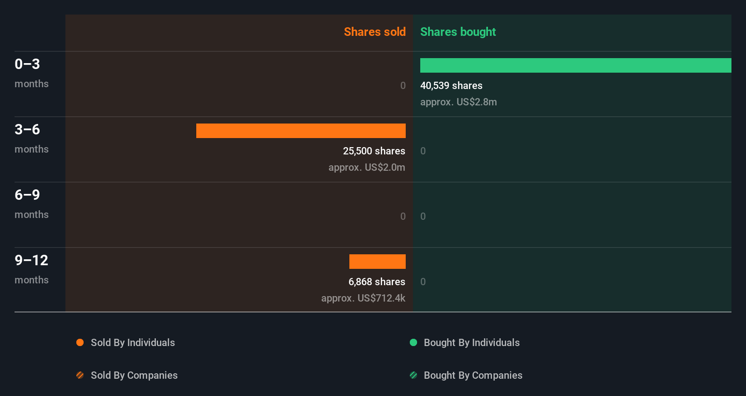Click the 9–12 months row label
This screenshot has height=396, width=746.
[31, 269]
